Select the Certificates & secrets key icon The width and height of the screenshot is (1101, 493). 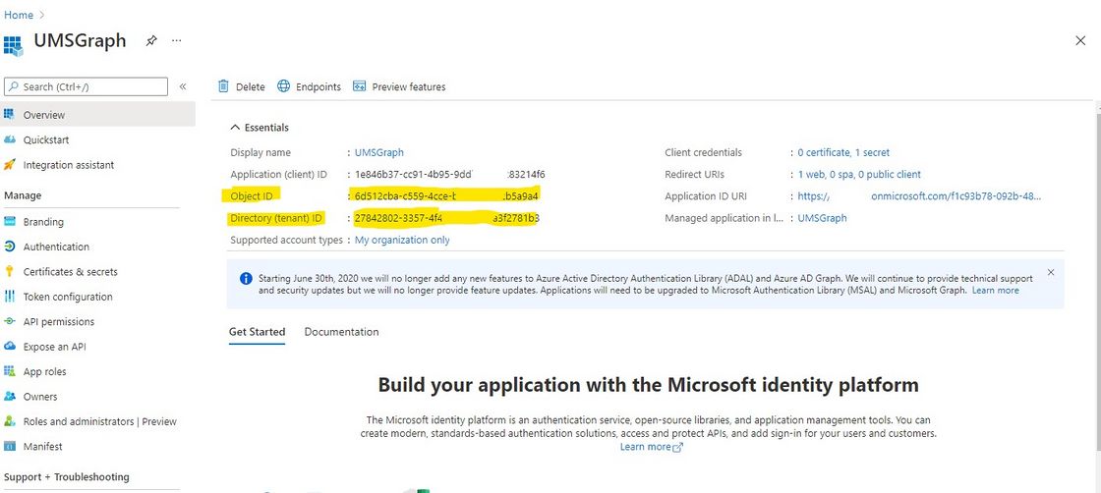10,272
